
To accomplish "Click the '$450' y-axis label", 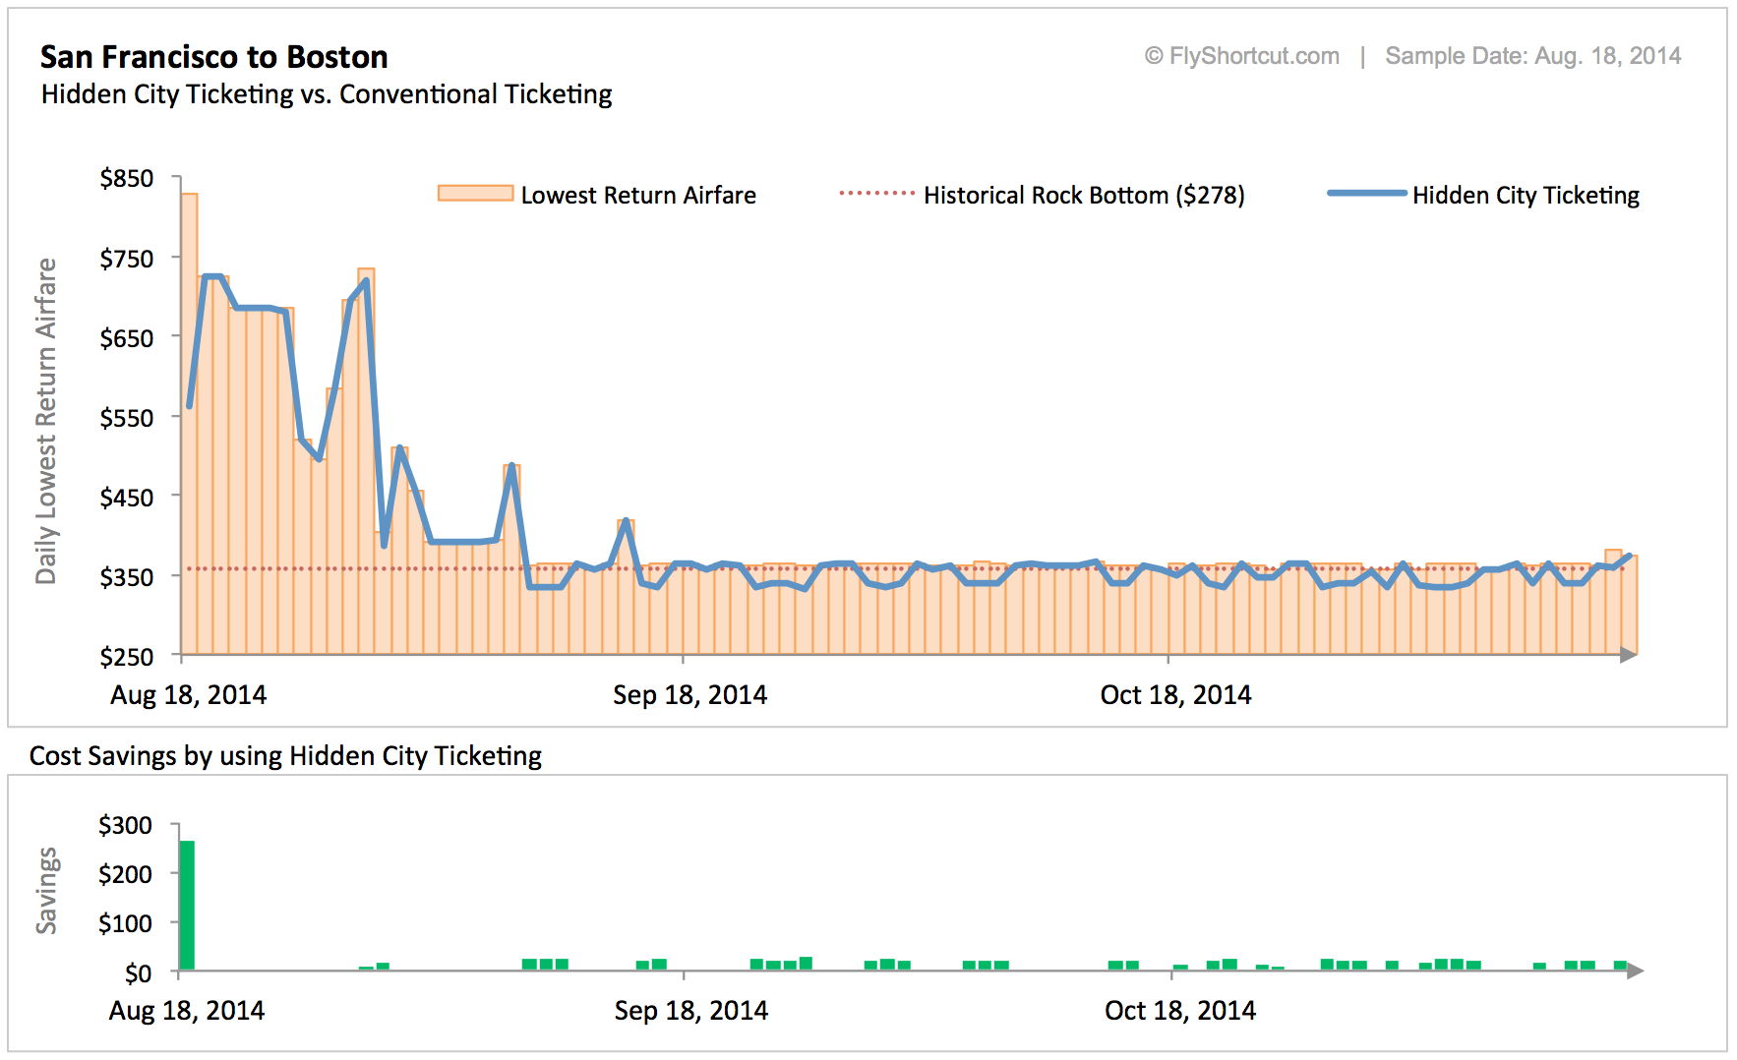I will 127,498.
